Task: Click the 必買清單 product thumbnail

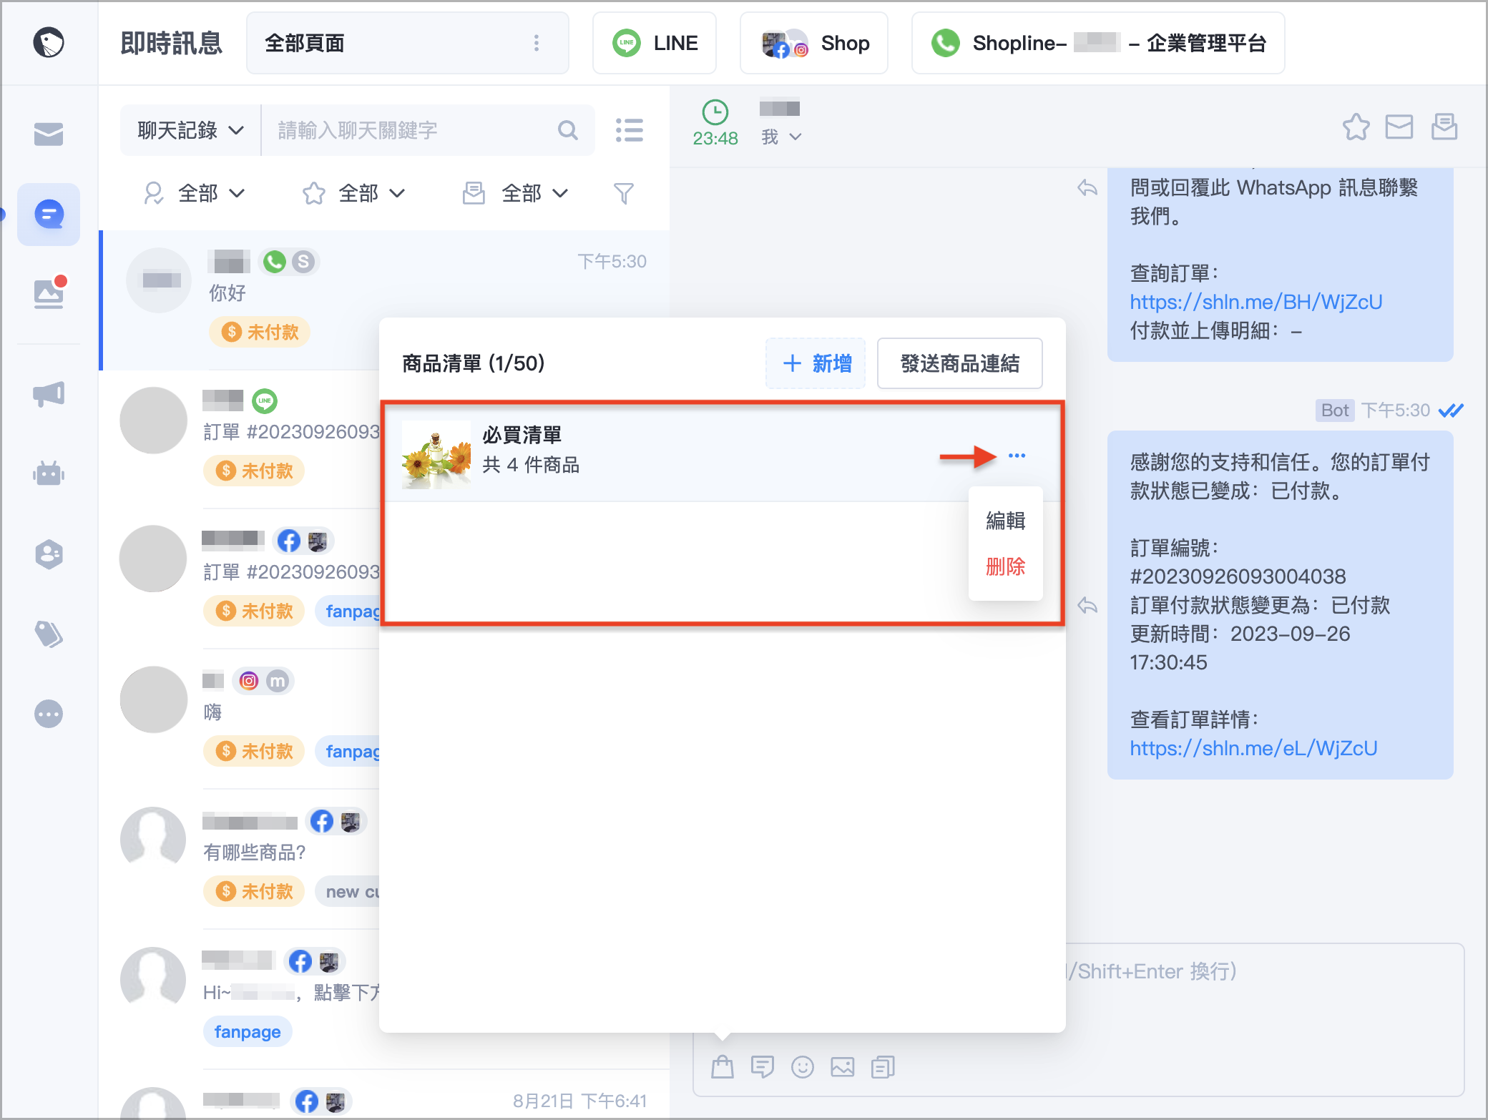Action: [436, 454]
